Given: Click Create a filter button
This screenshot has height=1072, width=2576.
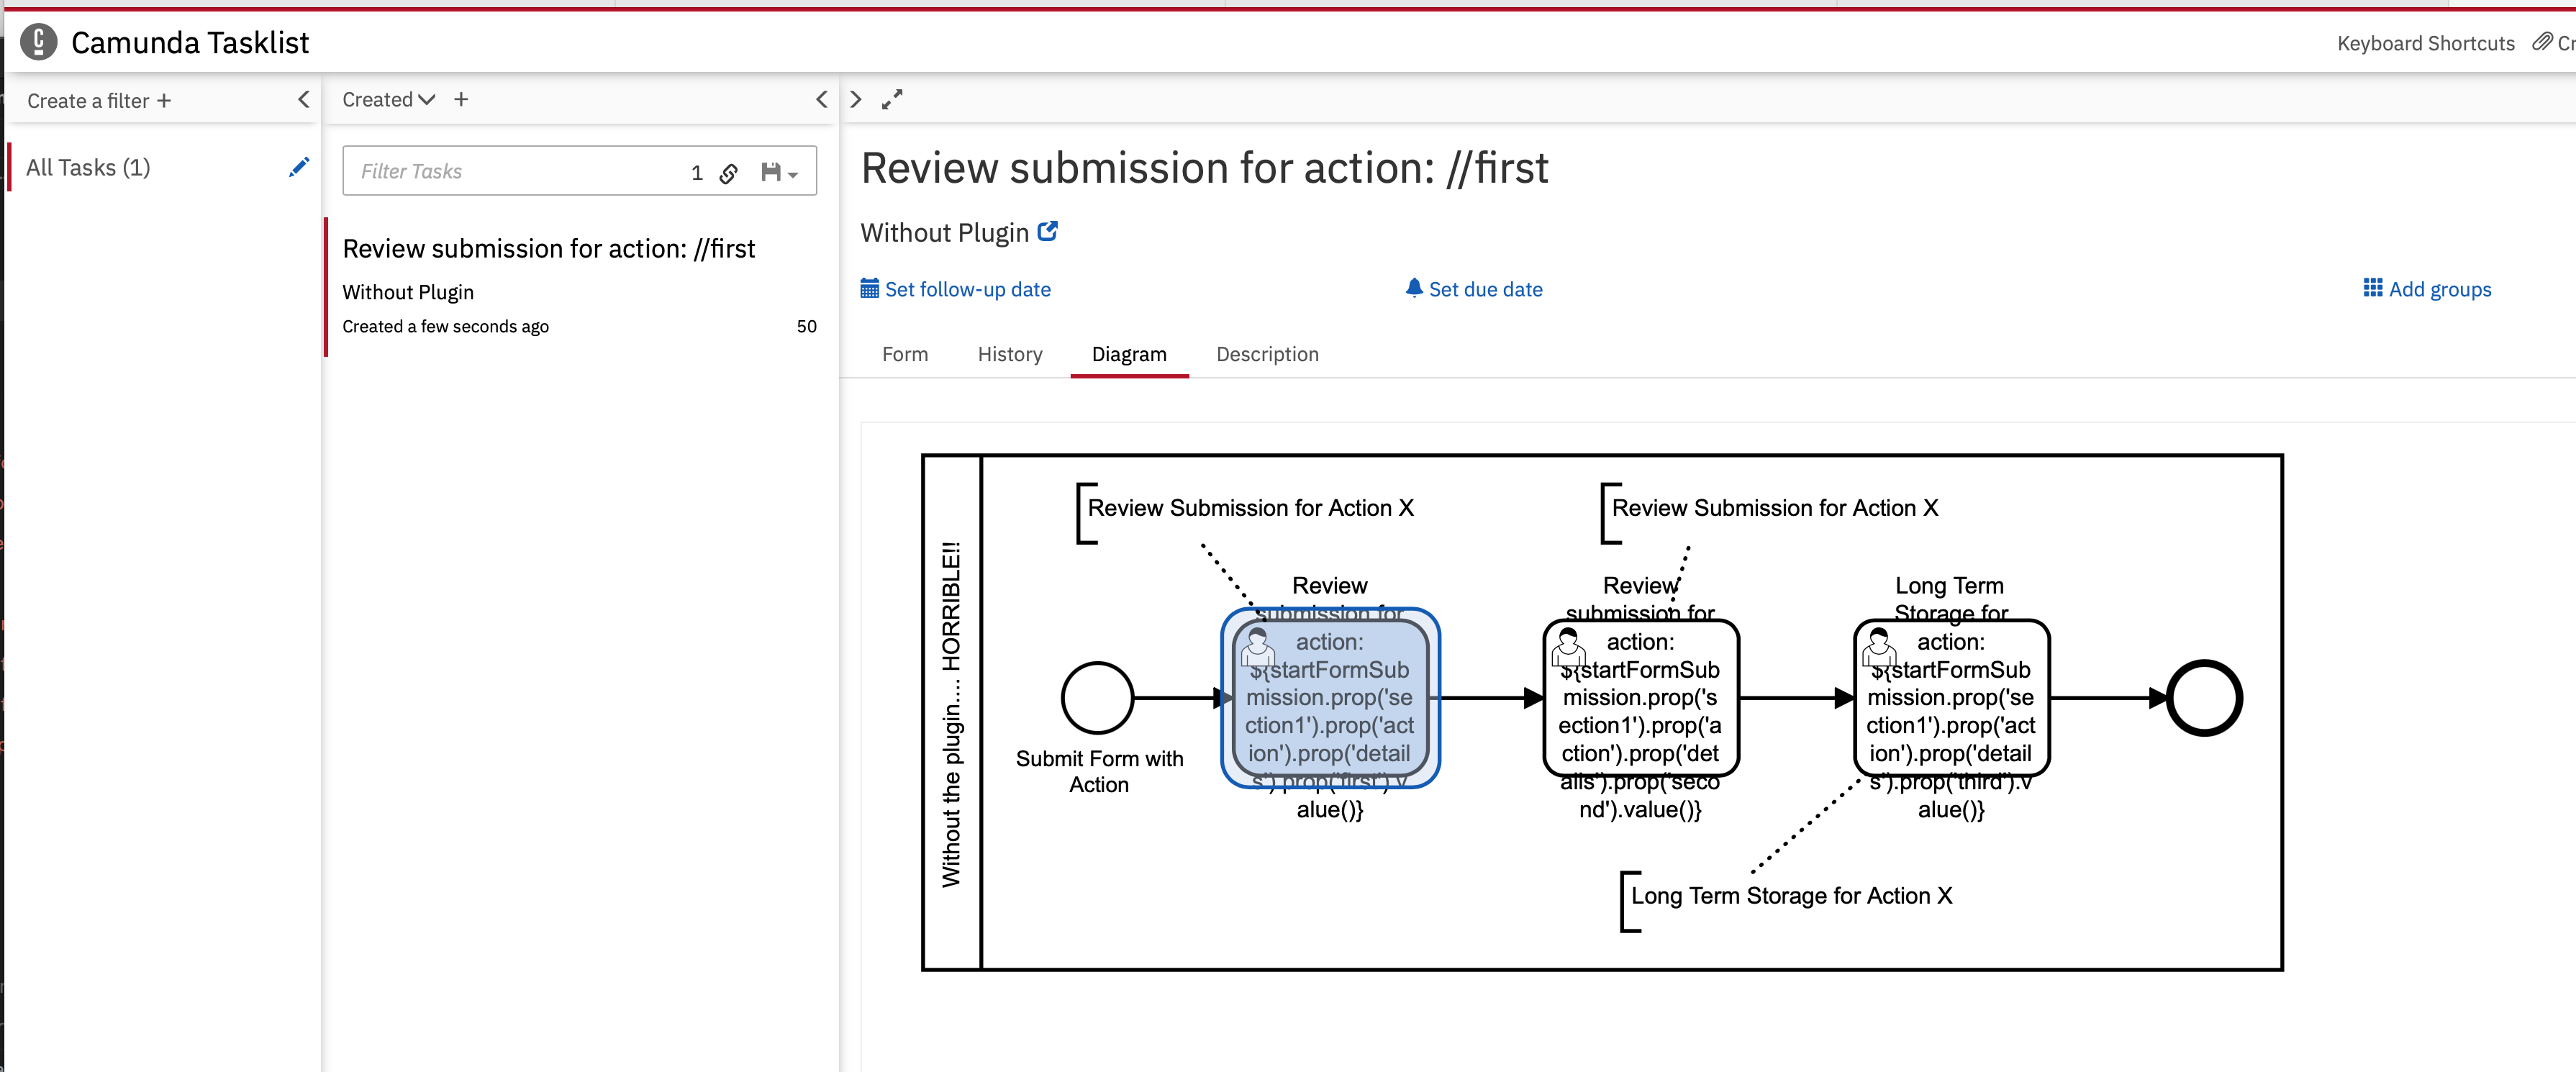Looking at the screenshot, I should point(99,101).
